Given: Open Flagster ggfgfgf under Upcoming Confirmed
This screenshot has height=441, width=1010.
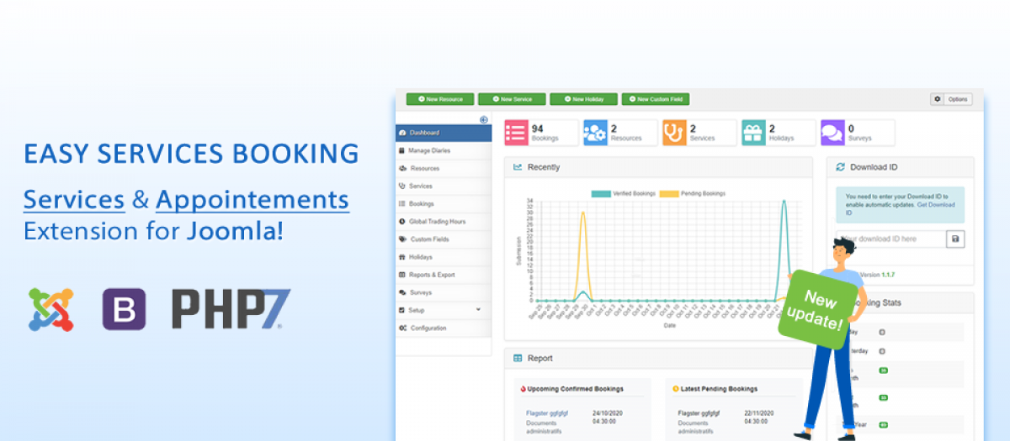Looking at the screenshot, I should pos(545,413).
